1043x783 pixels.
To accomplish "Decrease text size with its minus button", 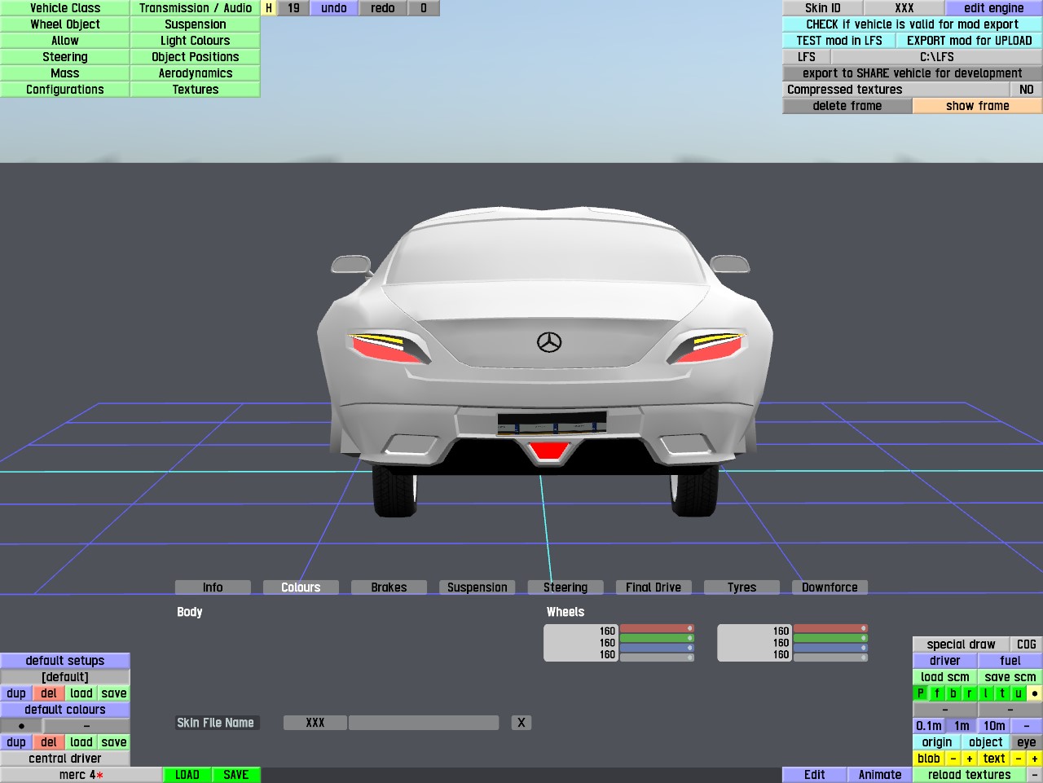I will [1019, 759].
